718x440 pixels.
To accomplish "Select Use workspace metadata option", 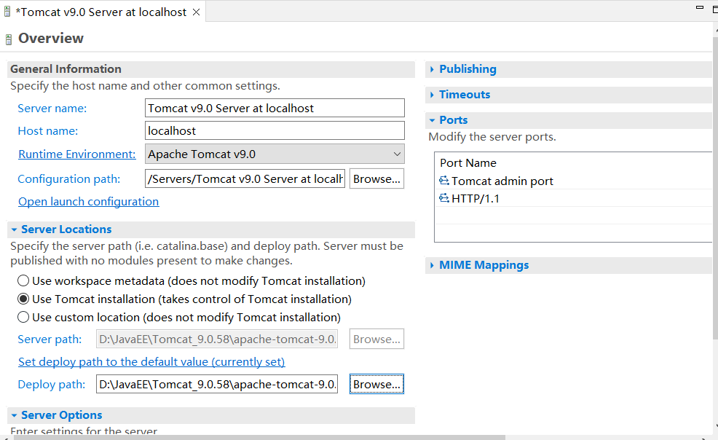I will [x=23, y=280].
